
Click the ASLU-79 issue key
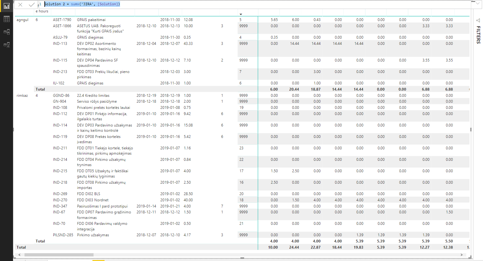coord(60,37)
